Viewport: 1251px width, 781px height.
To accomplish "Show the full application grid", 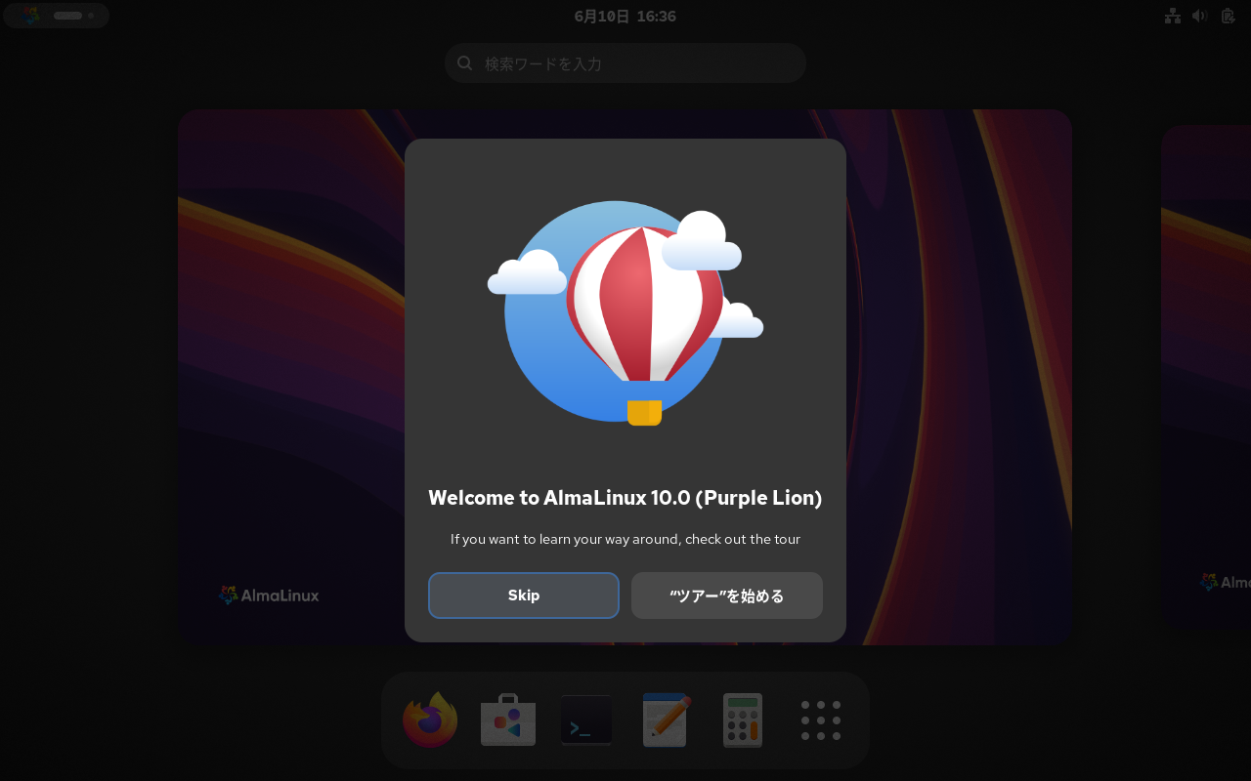I will (820, 719).
